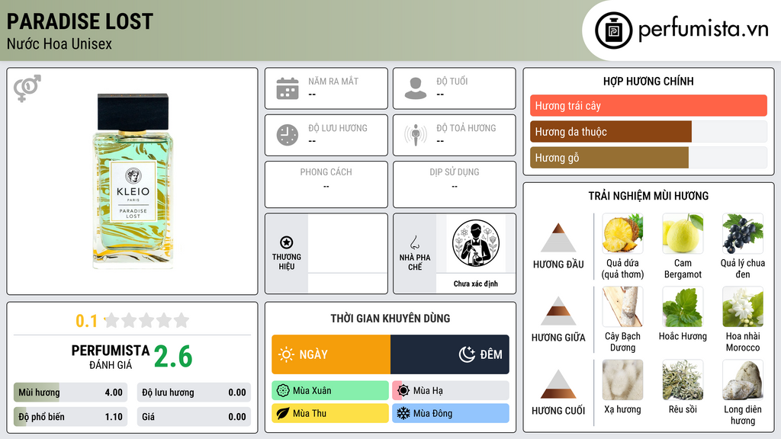
Task: Click the unisex gender symbol icon
Action: (27, 88)
